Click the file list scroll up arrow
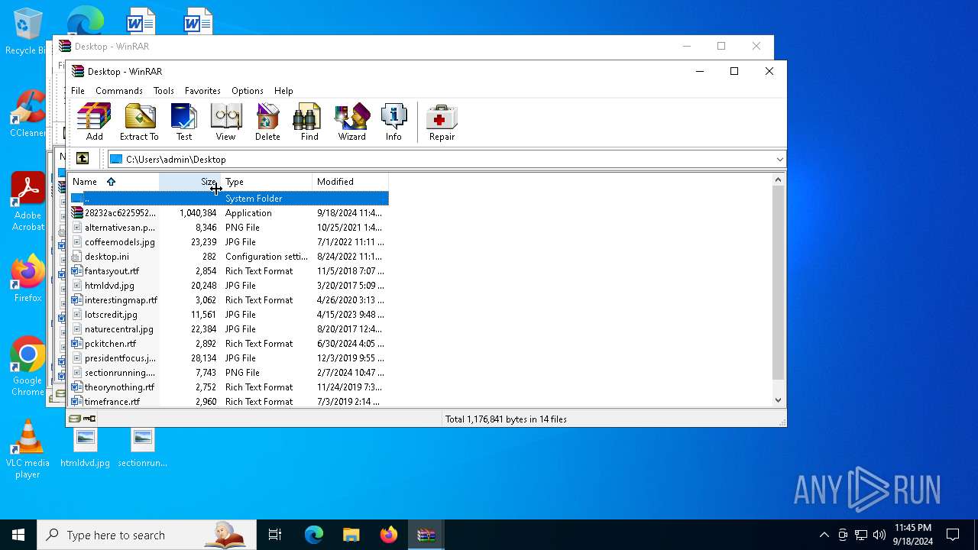978x550 pixels. click(778, 180)
